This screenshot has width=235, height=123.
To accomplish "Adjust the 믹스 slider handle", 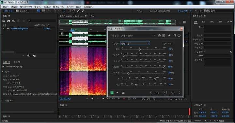I will pyautogui.click(x=140, y=49).
